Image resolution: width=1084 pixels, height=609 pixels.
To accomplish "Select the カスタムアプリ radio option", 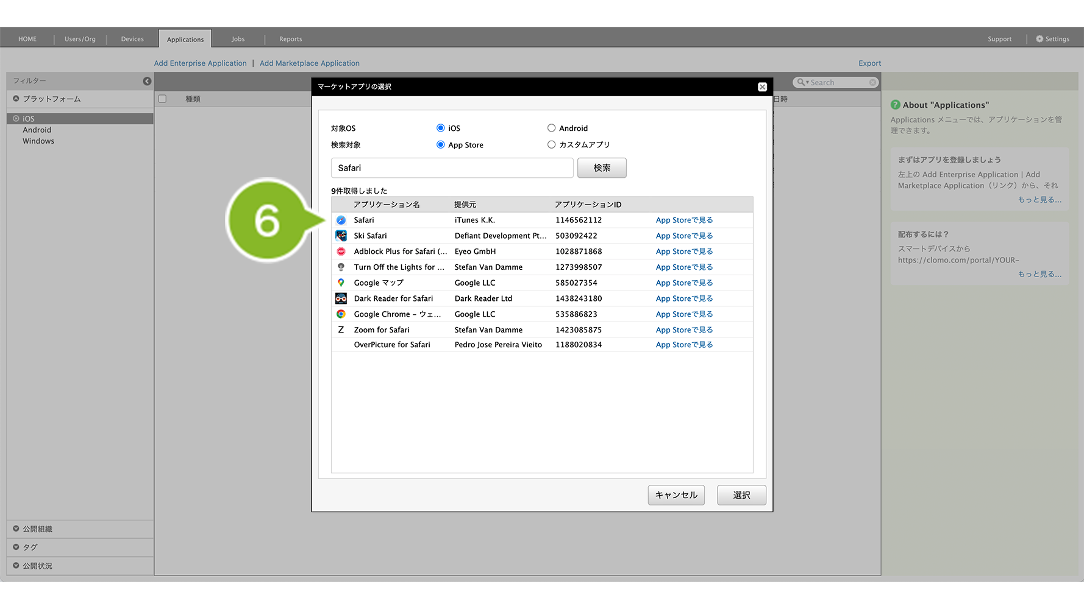I will 551,145.
